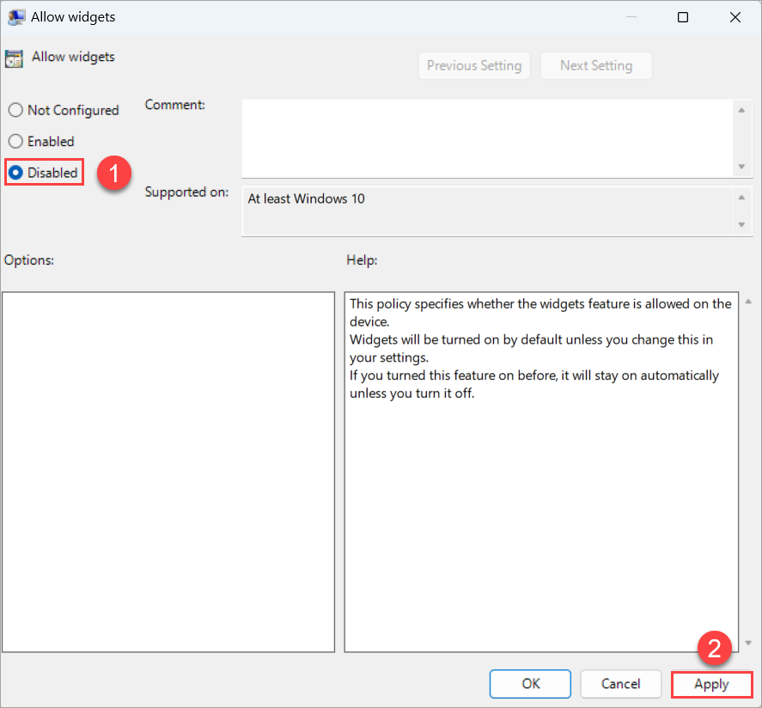Click the Supported on scroll up arrow
Screen dimensions: 762x708
coord(742,196)
